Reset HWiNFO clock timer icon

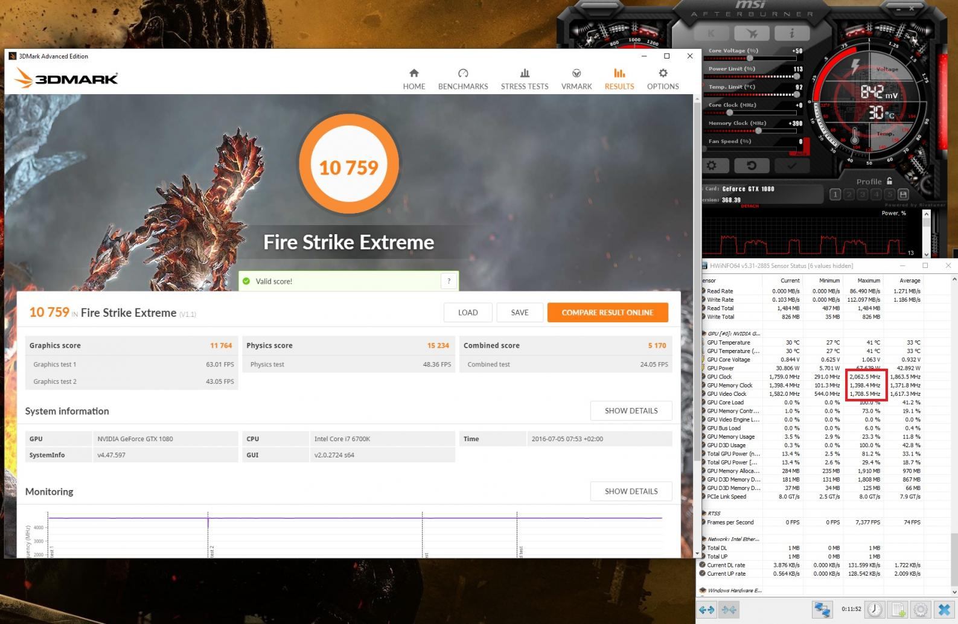pyautogui.click(x=875, y=610)
